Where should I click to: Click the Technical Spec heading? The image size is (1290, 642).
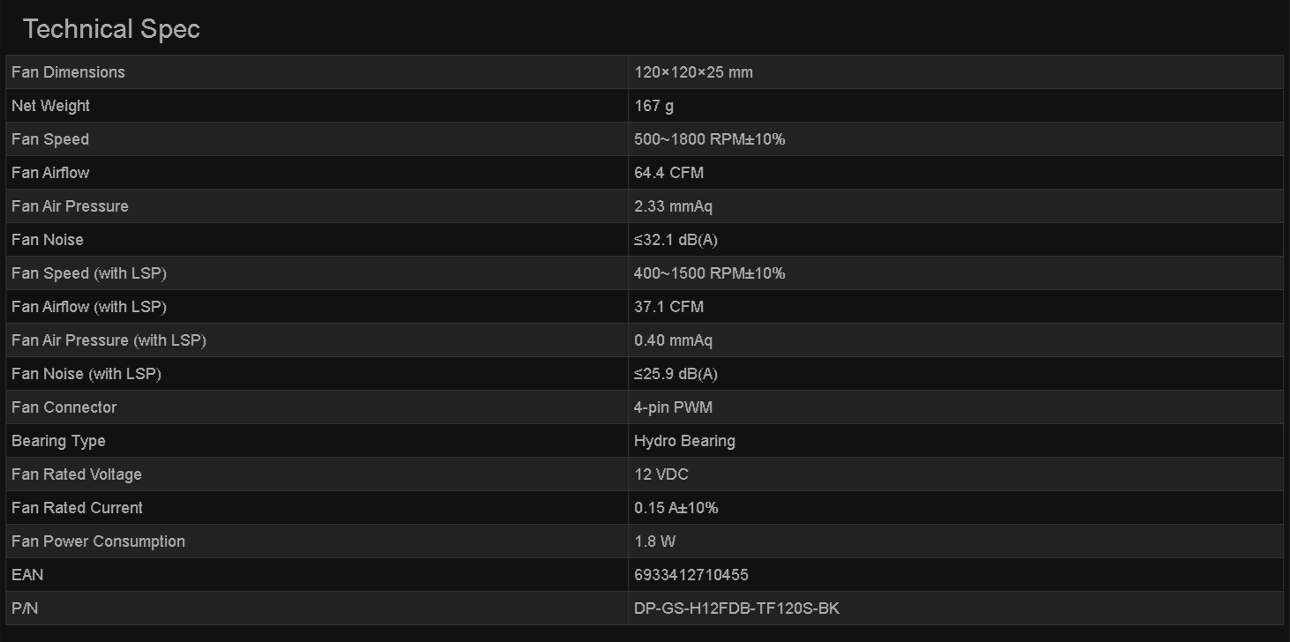[x=112, y=29]
